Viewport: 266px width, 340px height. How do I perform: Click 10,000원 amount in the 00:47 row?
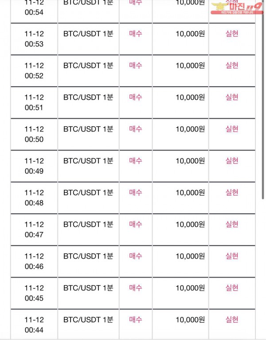tap(190, 224)
